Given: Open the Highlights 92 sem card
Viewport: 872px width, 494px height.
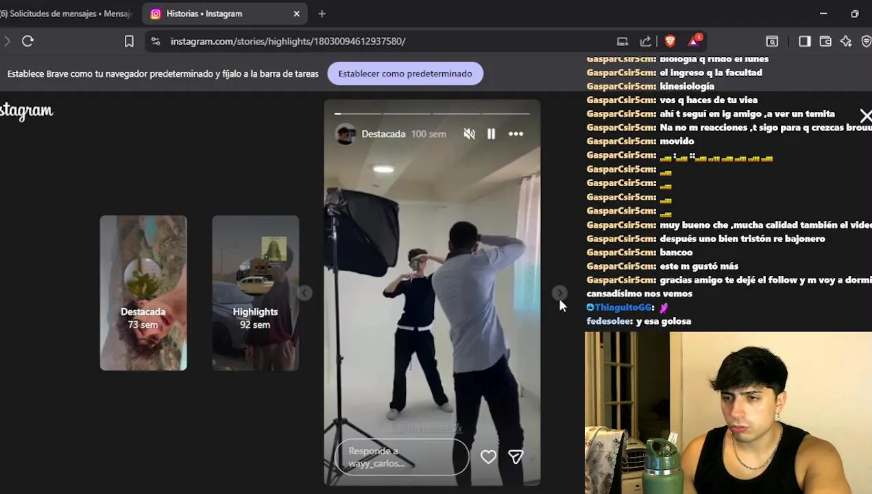Looking at the screenshot, I should (255, 293).
